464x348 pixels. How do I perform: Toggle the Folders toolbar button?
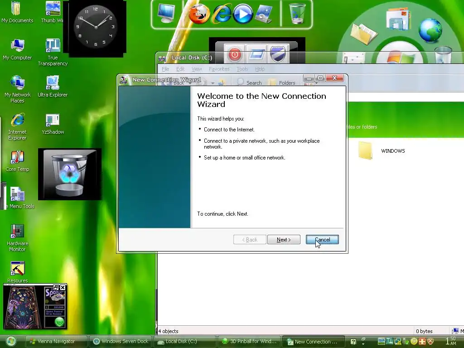tap(283, 82)
